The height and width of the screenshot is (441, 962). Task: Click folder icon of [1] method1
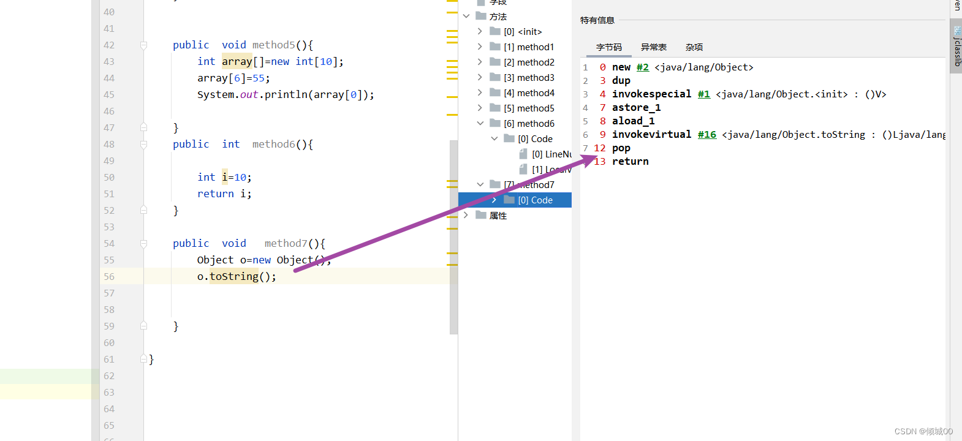pos(495,47)
